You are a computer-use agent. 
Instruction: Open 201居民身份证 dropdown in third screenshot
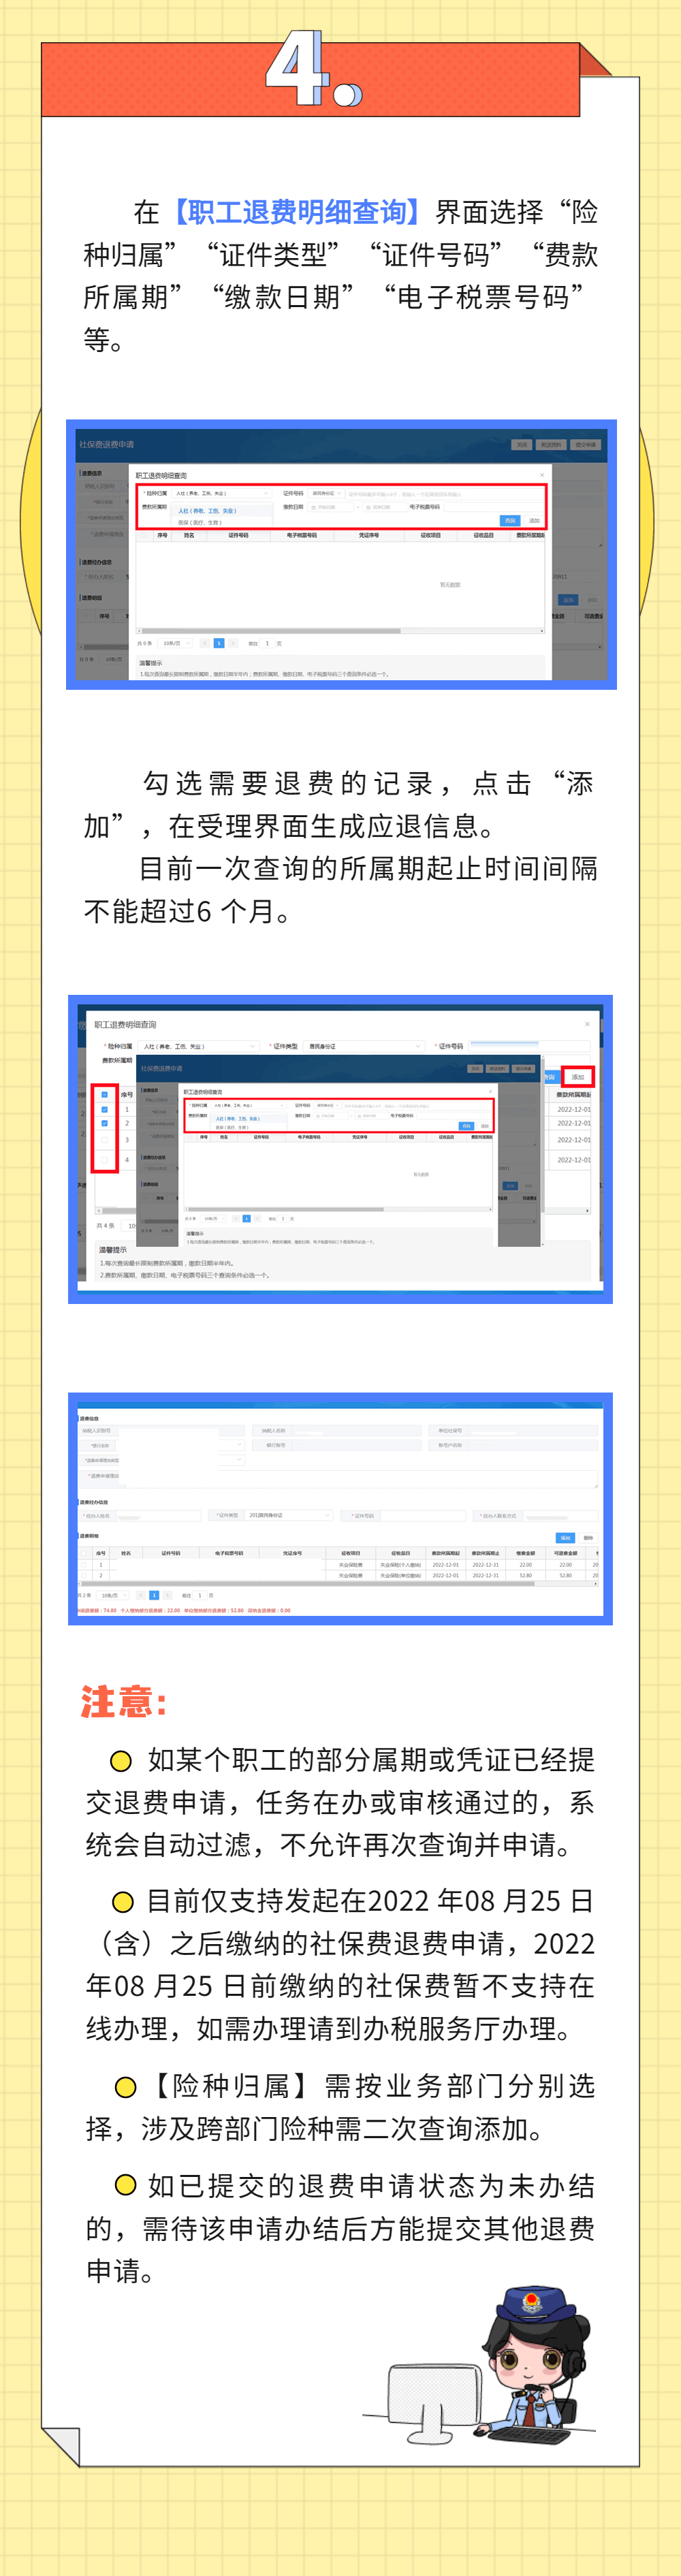(x=289, y=1515)
